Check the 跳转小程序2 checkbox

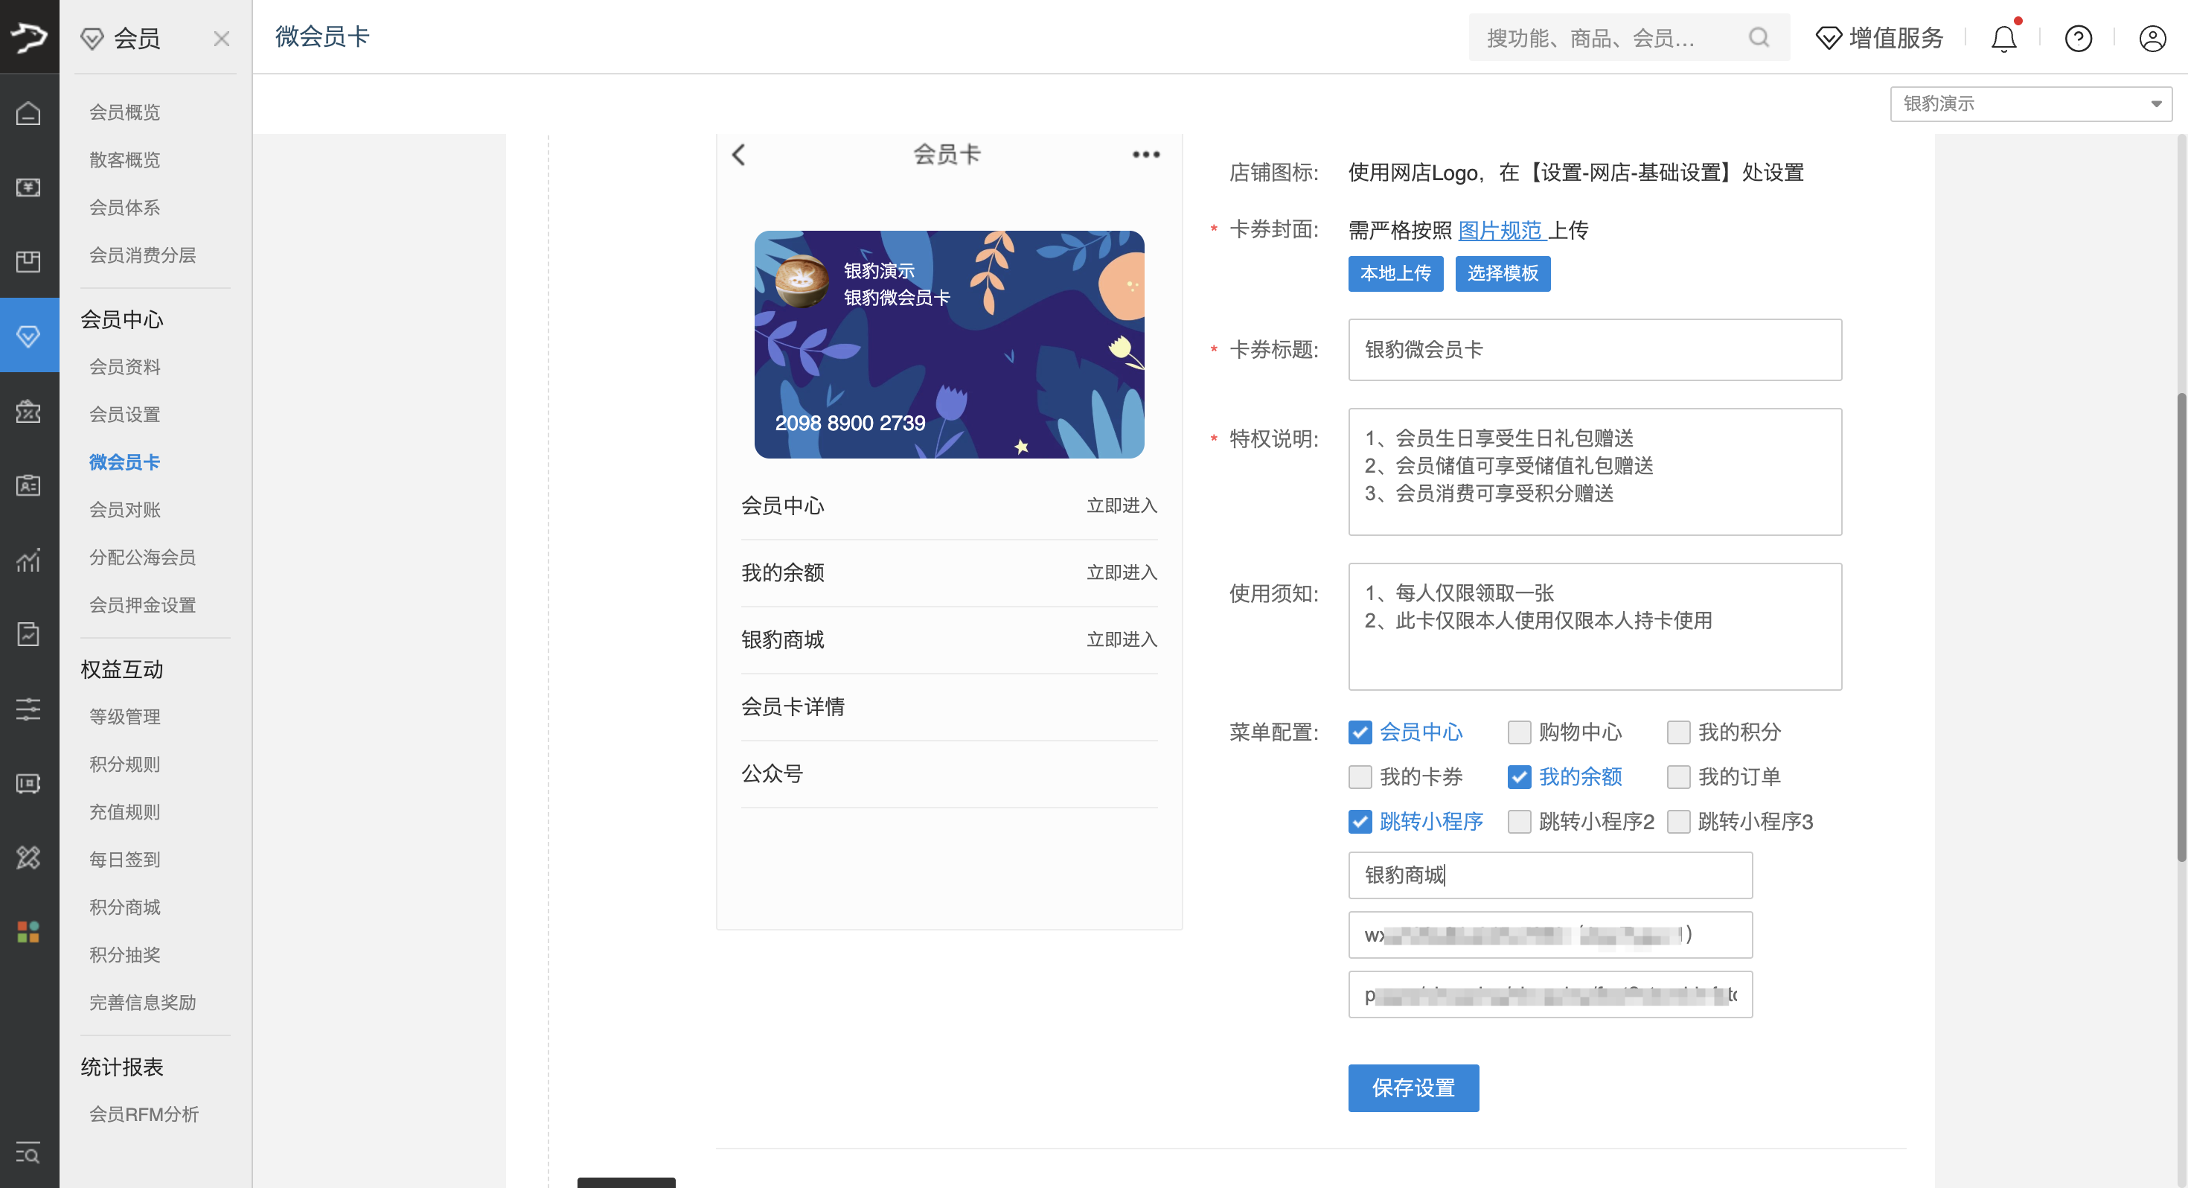tap(1519, 822)
